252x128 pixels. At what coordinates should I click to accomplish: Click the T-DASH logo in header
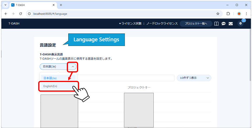coord(14,24)
